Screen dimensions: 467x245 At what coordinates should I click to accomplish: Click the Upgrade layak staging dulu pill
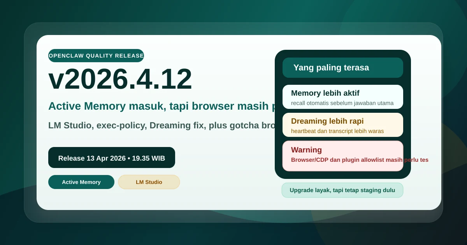(x=342, y=190)
